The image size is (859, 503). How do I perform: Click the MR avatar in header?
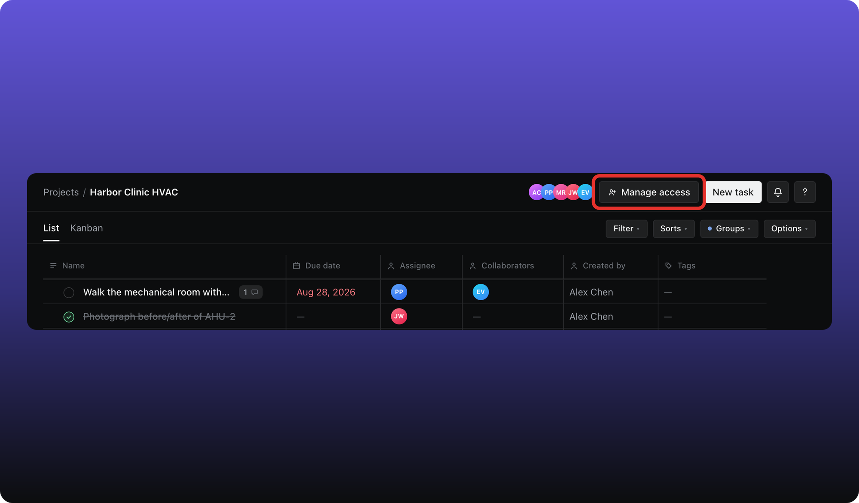(x=560, y=192)
